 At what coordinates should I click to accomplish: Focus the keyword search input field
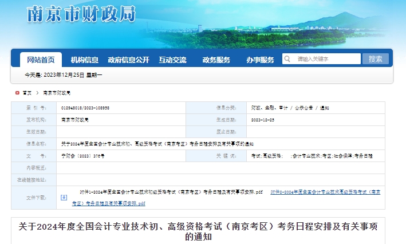point(326,59)
